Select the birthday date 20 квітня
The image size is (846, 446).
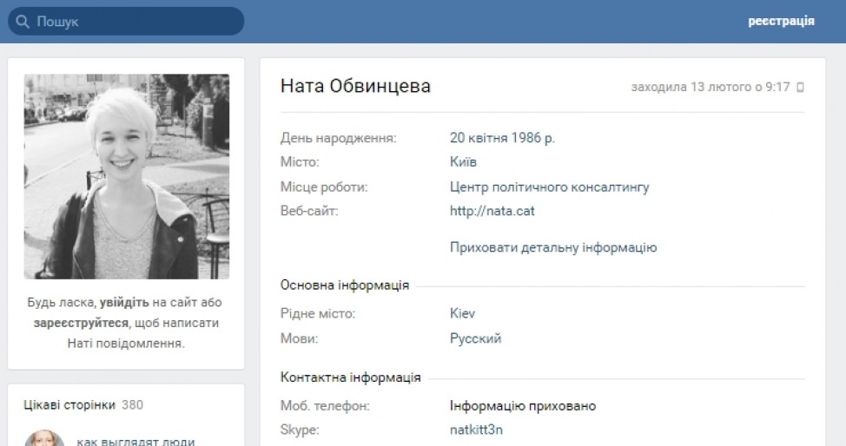pyautogui.click(x=483, y=137)
